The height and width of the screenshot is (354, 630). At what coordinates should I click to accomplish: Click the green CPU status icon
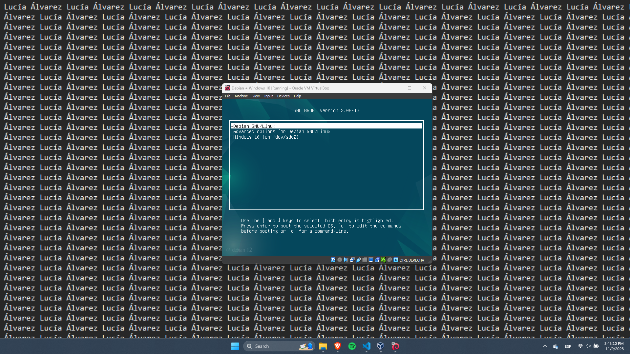pyautogui.click(x=383, y=260)
